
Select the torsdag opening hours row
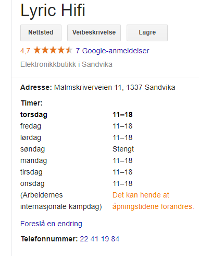pos(77,114)
